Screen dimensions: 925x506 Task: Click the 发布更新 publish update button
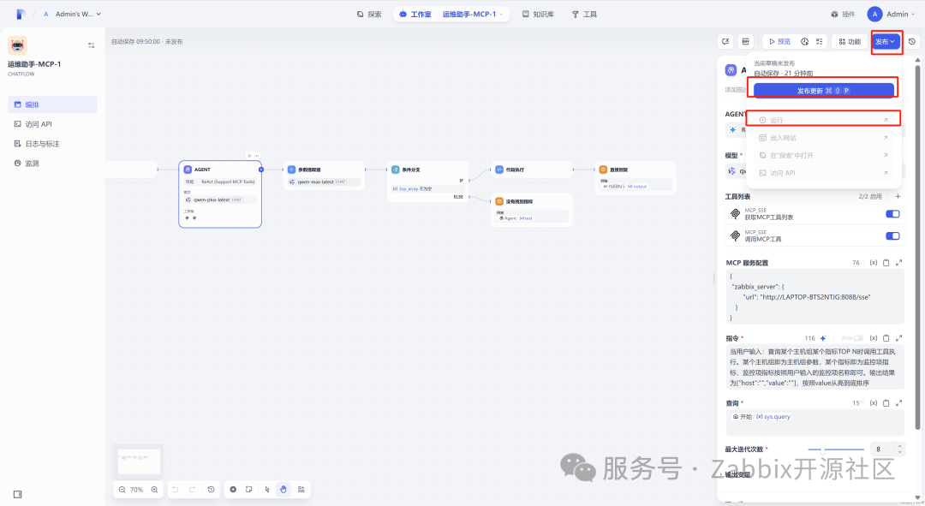click(x=822, y=88)
